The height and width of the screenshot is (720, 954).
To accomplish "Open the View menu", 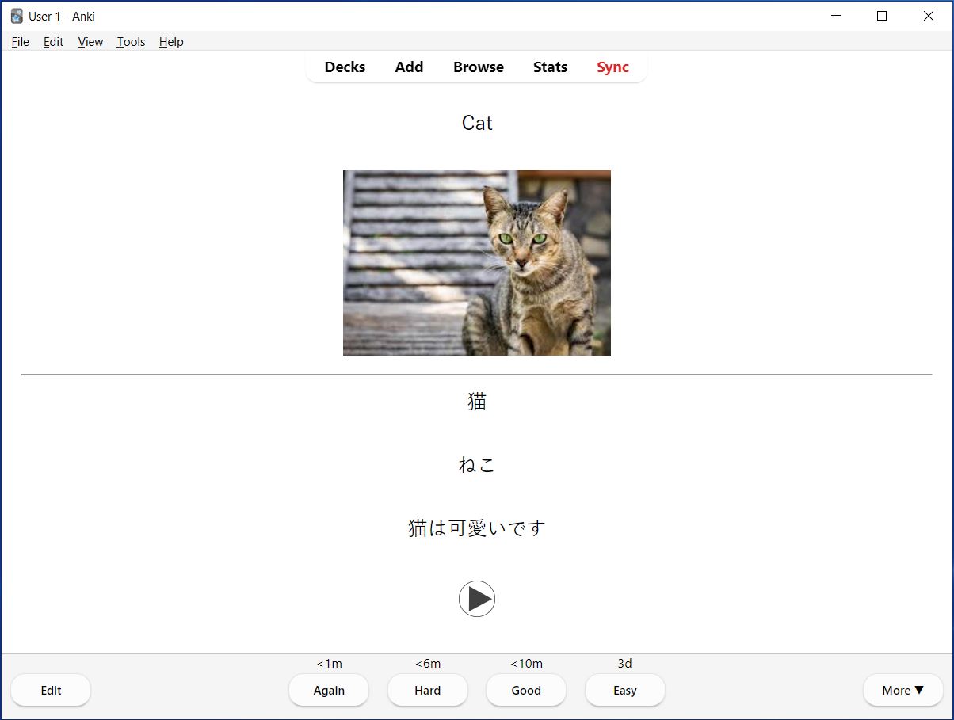I will click(90, 42).
